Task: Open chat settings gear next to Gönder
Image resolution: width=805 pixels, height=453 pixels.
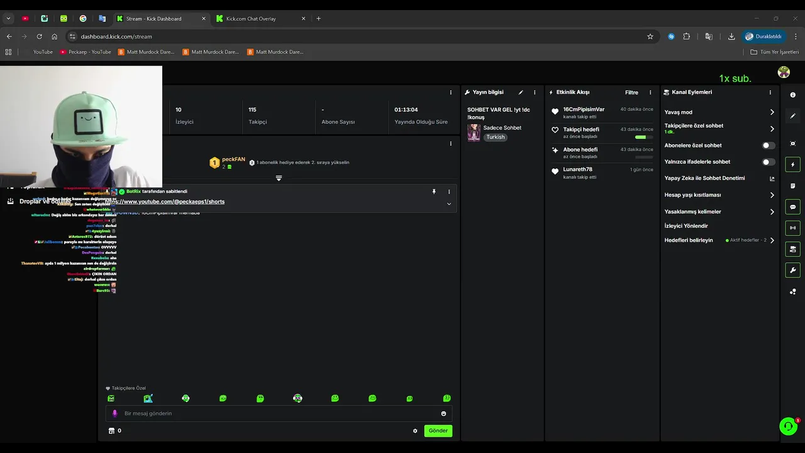Action: [x=415, y=431]
